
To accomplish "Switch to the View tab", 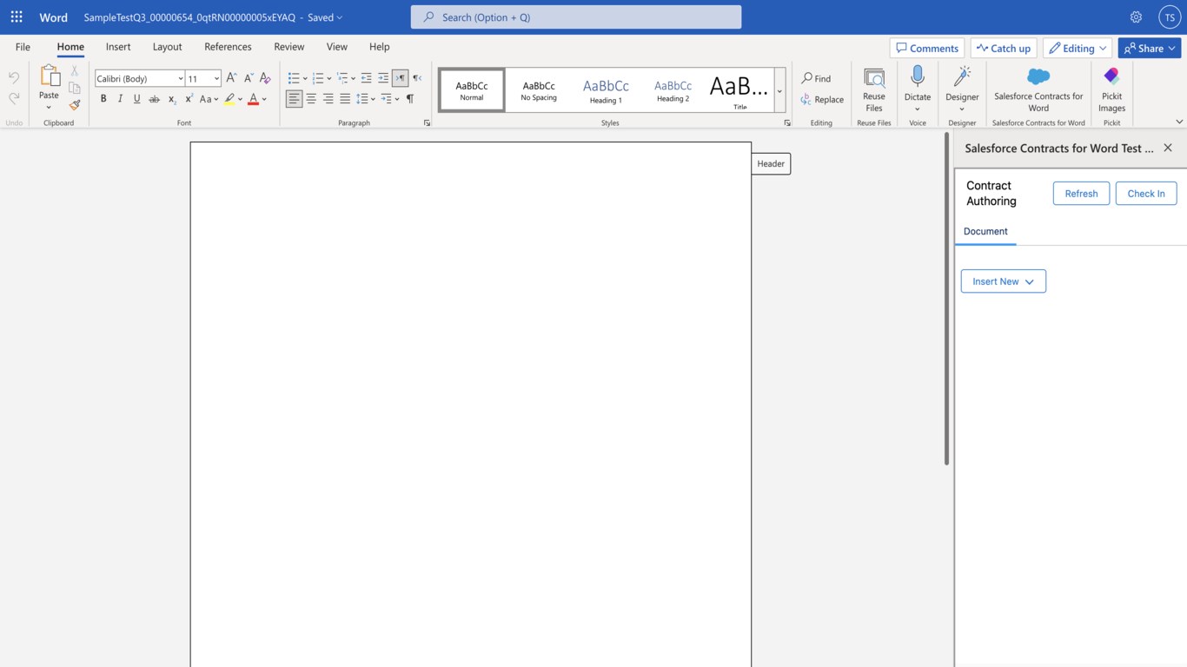I will point(337,47).
